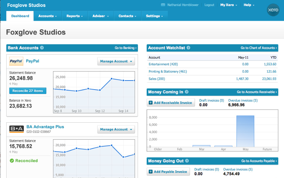Click the May bar in receivables chart
284x178 pixels.
point(245,131)
